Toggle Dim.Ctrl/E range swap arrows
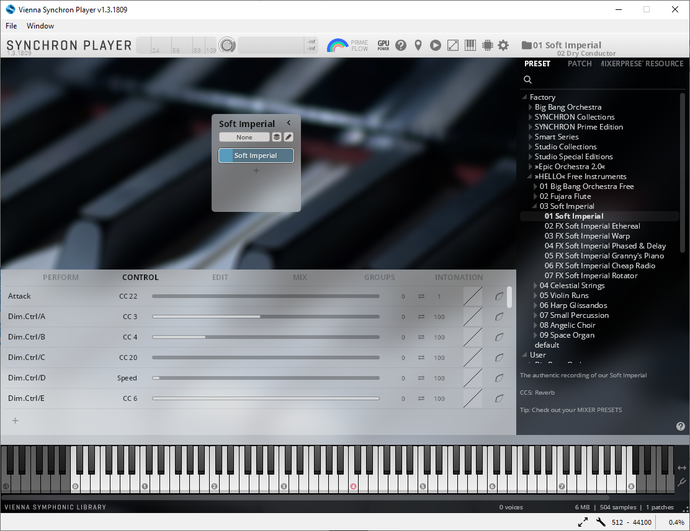Viewport: 690px width, 531px height. click(x=421, y=398)
